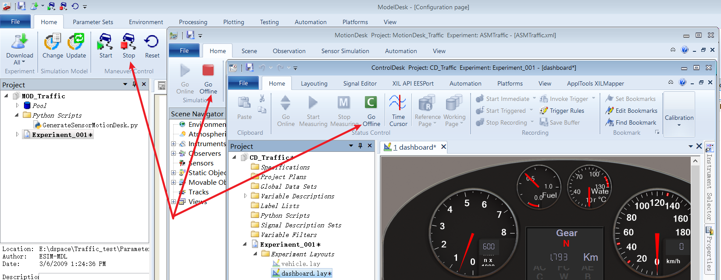Pin the ControlDesk Project panel
This screenshot has height=280, width=721.
[360, 146]
